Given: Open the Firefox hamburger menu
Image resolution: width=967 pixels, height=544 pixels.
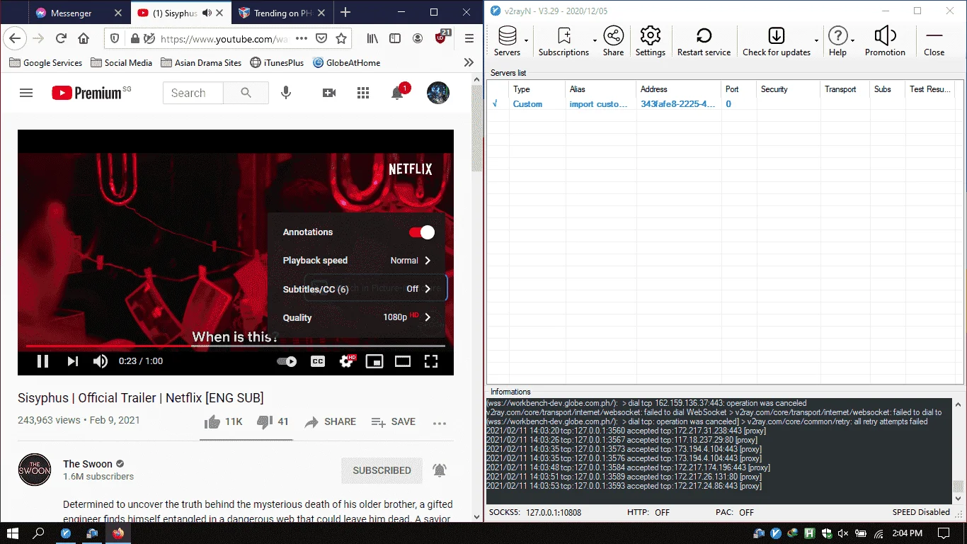Looking at the screenshot, I should tap(469, 39).
